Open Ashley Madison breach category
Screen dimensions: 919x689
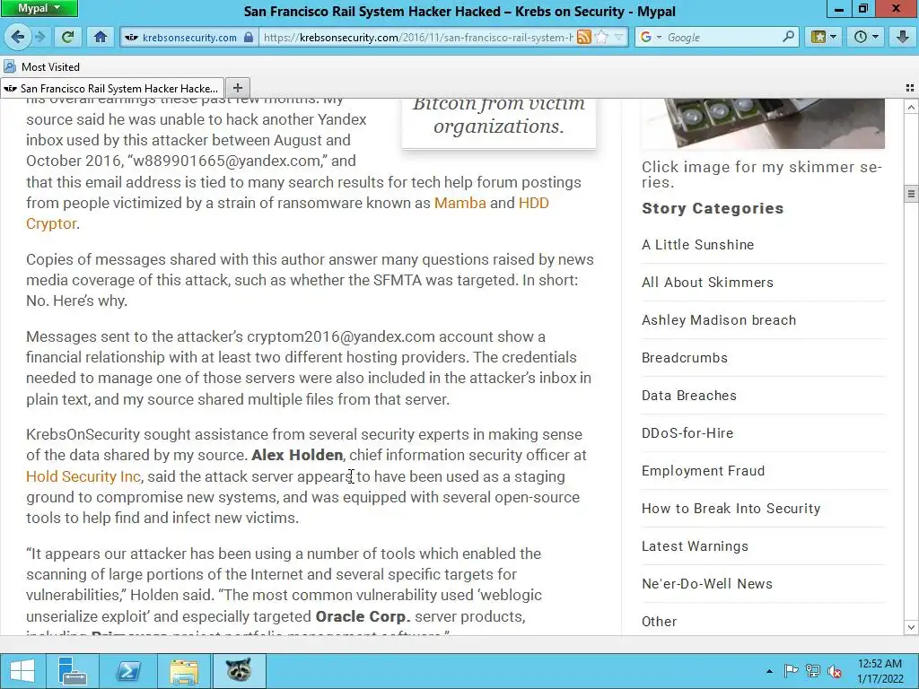[x=719, y=320]
